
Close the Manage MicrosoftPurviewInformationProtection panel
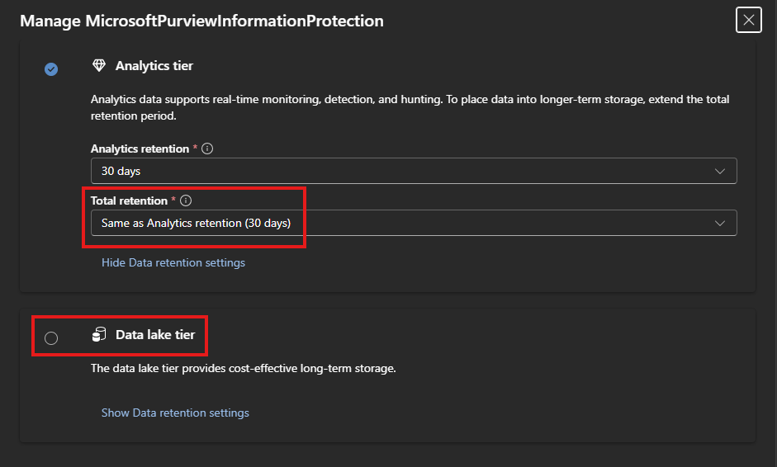pos(749,20)
